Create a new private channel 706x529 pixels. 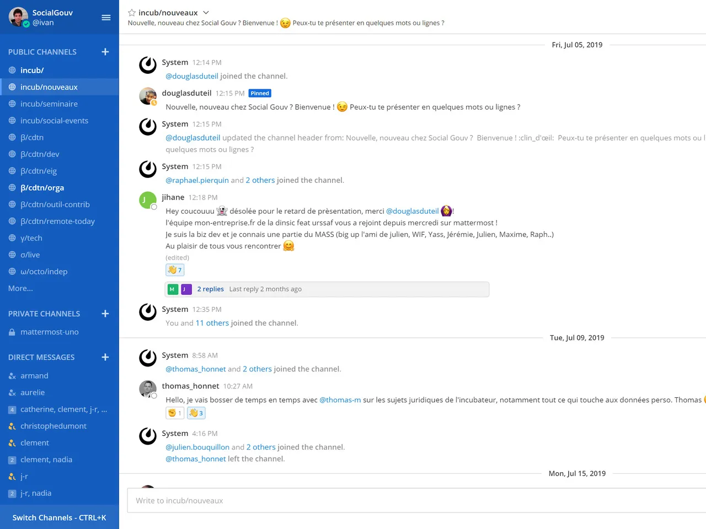(105, 314)
